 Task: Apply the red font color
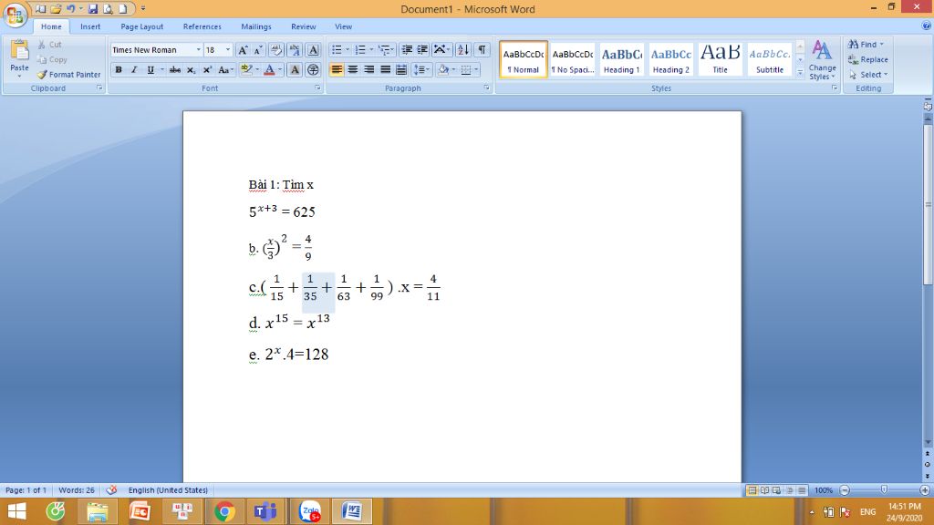[269, 69]
